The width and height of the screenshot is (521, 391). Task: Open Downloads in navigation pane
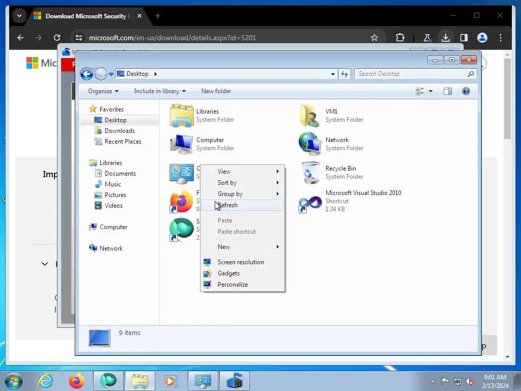114,131
